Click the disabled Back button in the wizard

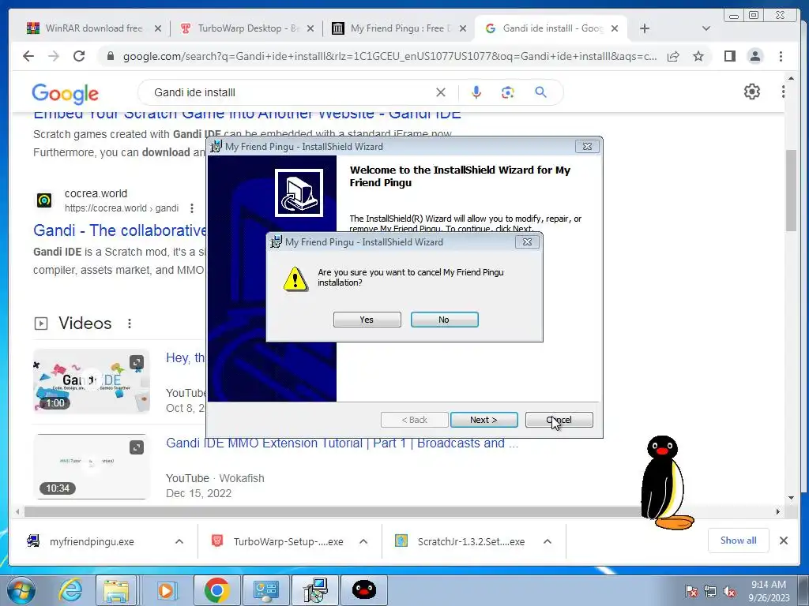414,420
